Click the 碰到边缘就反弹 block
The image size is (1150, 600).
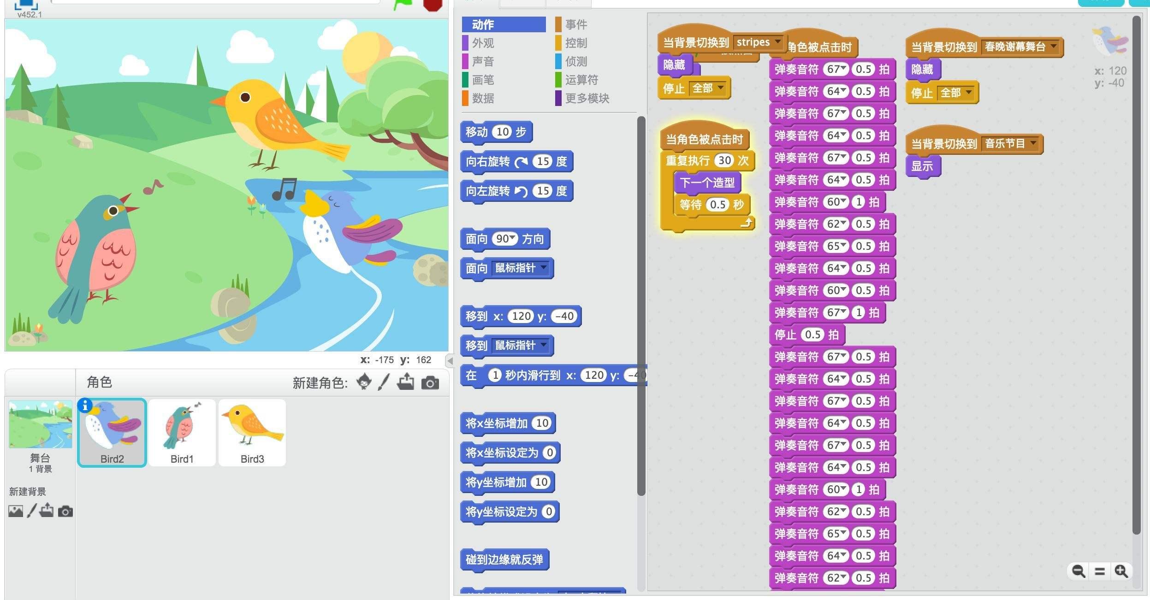[x=504, y=560]
